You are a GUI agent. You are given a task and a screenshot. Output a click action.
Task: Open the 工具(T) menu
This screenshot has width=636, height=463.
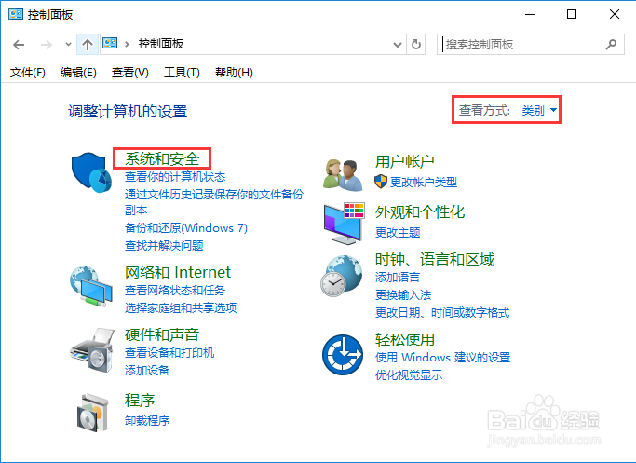(182, 73)
